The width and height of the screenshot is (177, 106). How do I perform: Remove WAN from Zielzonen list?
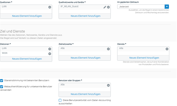tap(50, 54)
